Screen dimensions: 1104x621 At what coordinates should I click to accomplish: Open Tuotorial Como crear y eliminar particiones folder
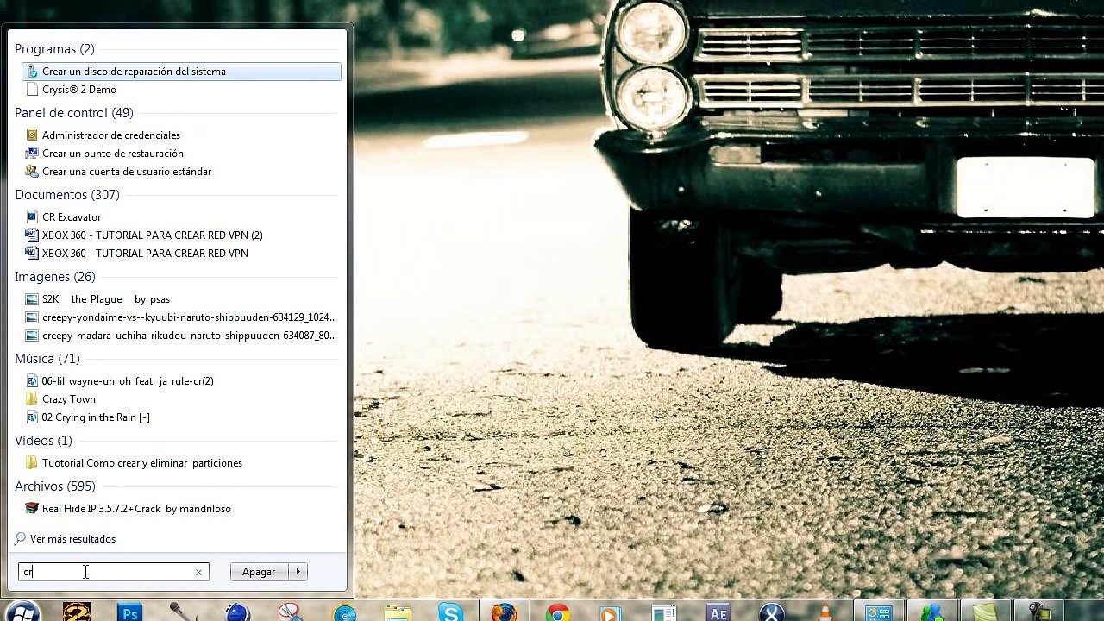tap(141, 463)
